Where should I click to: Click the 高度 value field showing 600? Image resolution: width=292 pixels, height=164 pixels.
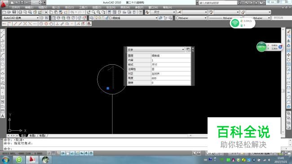171,78
